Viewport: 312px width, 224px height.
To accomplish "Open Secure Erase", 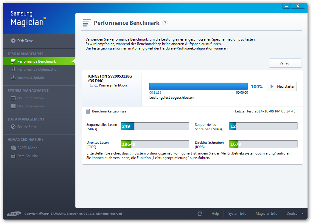I will pyautogui.click(x=27, y=127).
